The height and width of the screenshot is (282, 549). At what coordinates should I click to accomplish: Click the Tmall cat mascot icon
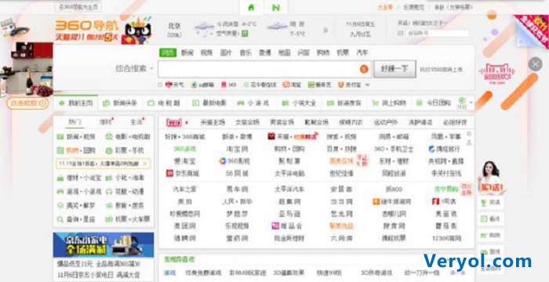pyautogui.click(x=137, y=31)
